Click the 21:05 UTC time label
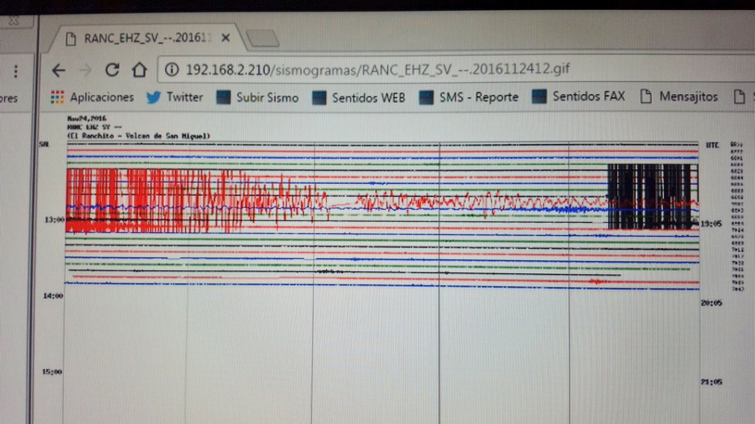The width and height of the screenshot is (755, 424). pyautogui.click(x=712, y=381)
